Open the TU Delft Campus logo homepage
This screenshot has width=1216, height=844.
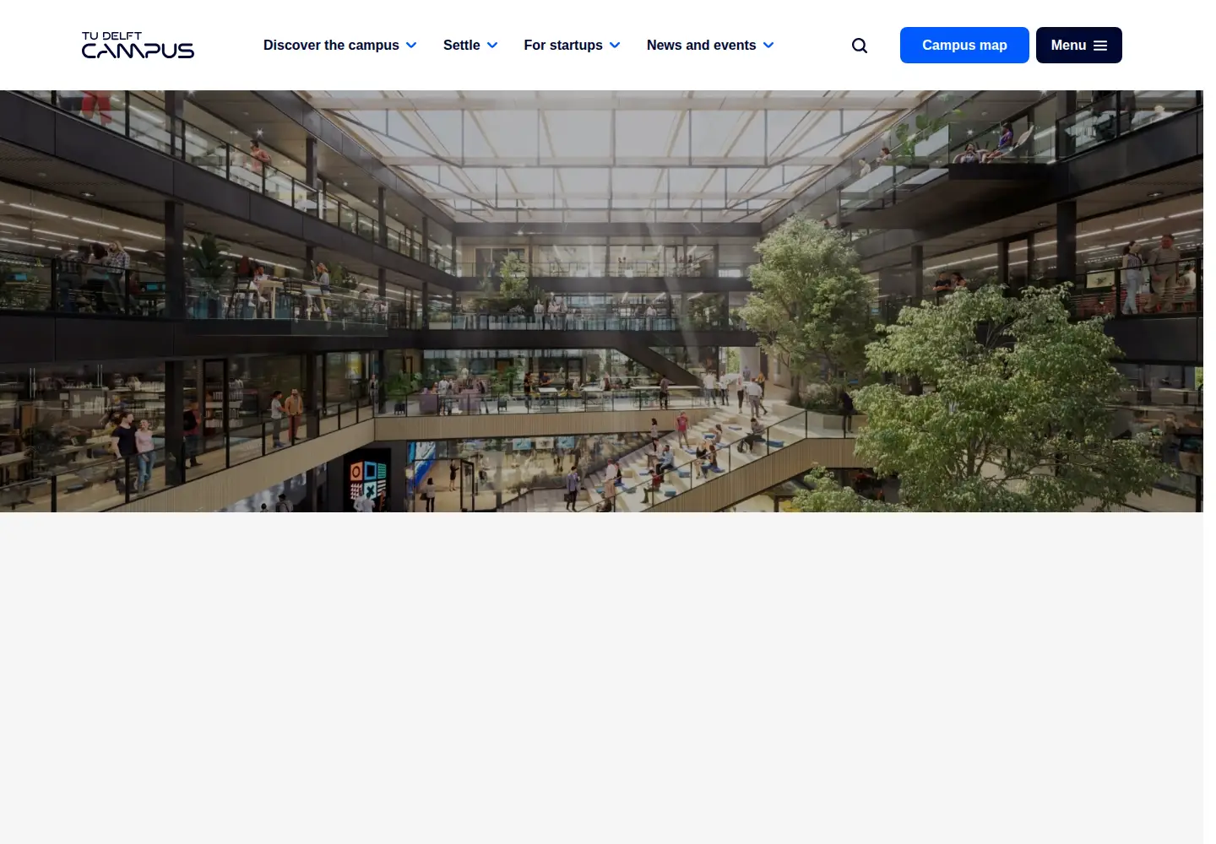pyautogui.click(x=138, y=45)
